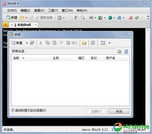Click the green Xftp icon in toolbar
152x134 pixels.
[137, 18]
